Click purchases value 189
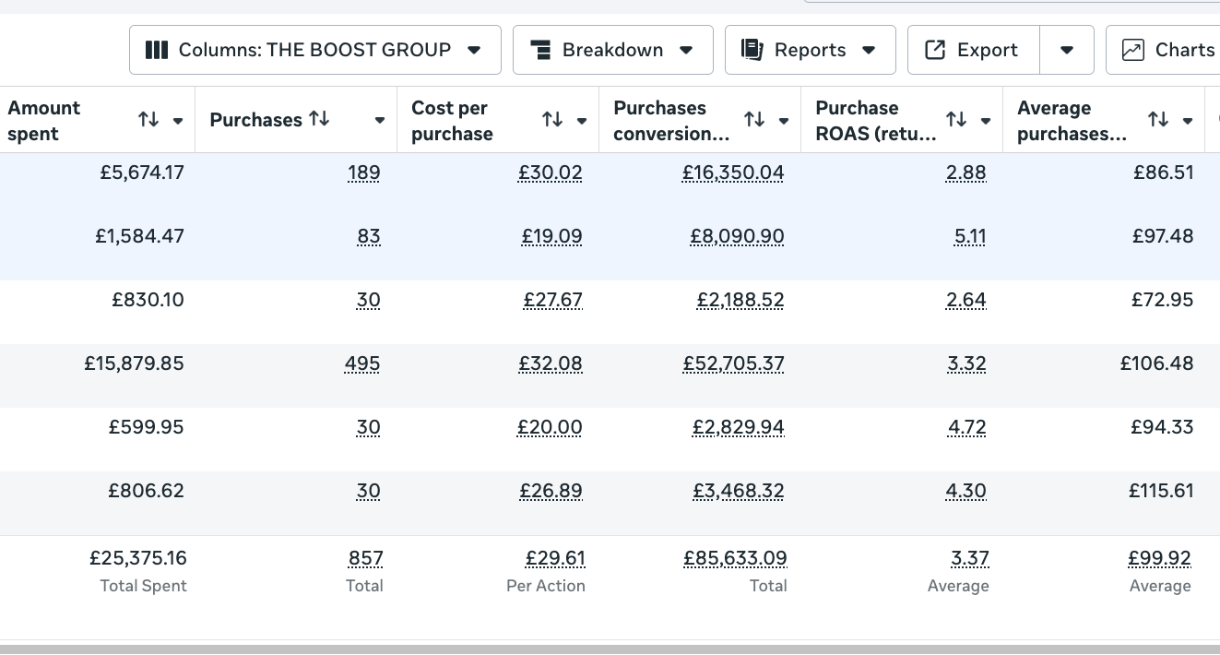Viewport: 1220px width, 655px height. click(x=363, y=173)
